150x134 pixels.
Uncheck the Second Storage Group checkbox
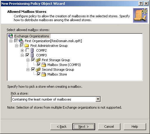point(33,69)
